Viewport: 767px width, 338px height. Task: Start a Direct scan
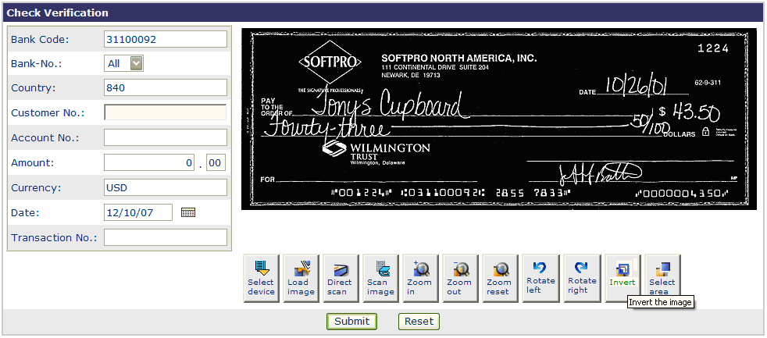pyautogui.click(x=341, y=278)
